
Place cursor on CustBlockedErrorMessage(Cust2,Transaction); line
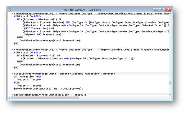click(50, 40)
